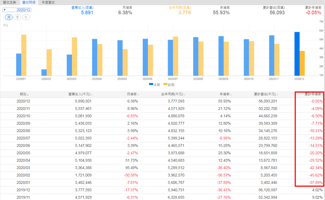Click the sort arrows beside 月增率 header
The image size is (325, 200).
[x=138, y=95]
